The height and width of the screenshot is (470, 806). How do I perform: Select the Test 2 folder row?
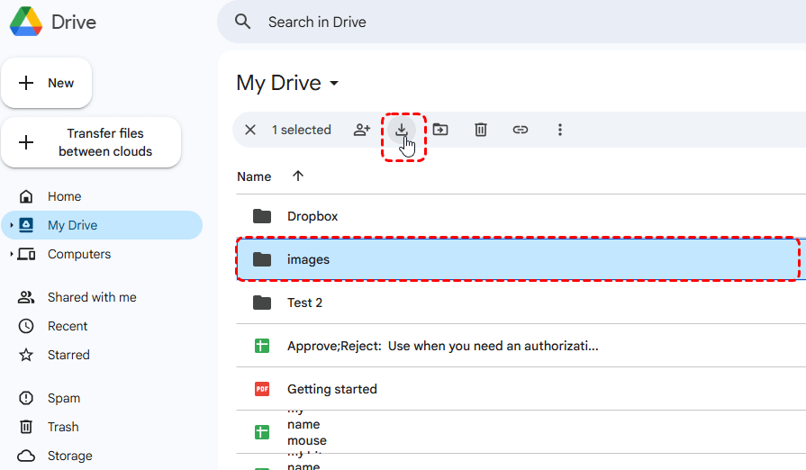click(521, 303)
